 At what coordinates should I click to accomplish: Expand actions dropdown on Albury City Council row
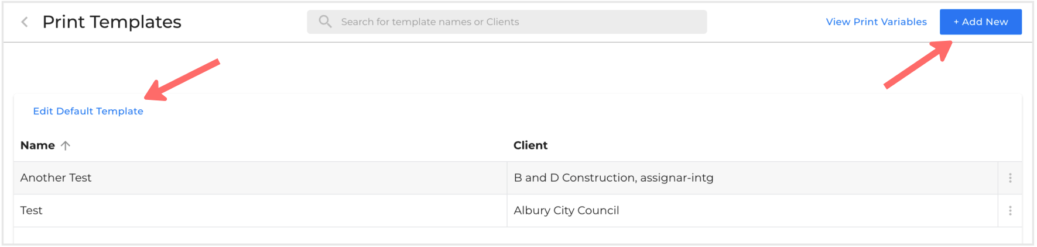(x=1010, y=211)
